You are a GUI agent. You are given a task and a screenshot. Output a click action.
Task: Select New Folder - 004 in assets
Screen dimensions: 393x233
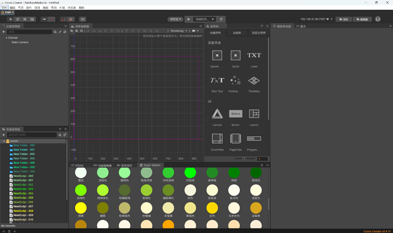[x=24, y=163]
